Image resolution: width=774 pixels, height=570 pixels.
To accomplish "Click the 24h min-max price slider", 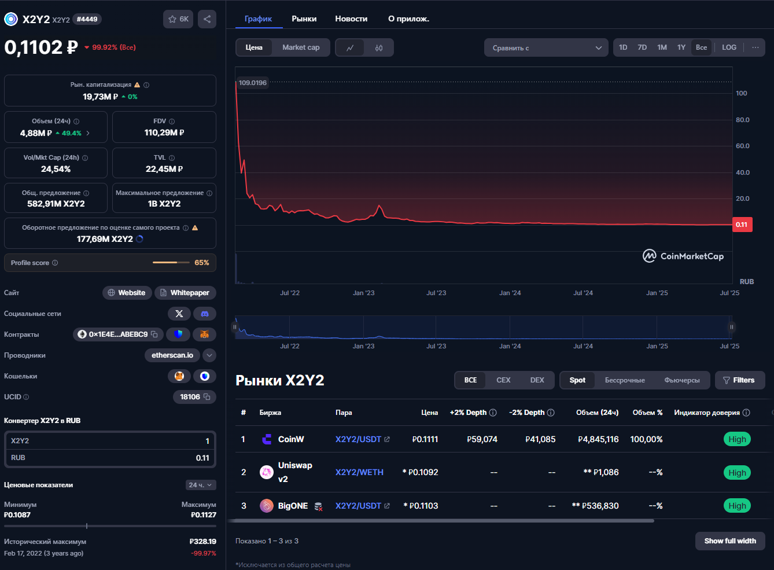I will point(110,526).
